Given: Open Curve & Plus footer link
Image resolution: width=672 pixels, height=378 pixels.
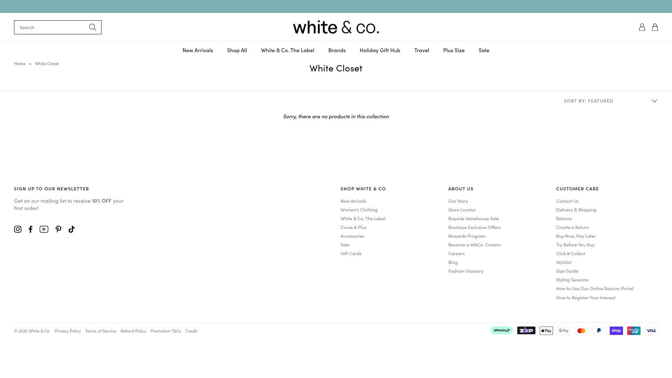Looking at the screenshot, I should tap(353, 227).
